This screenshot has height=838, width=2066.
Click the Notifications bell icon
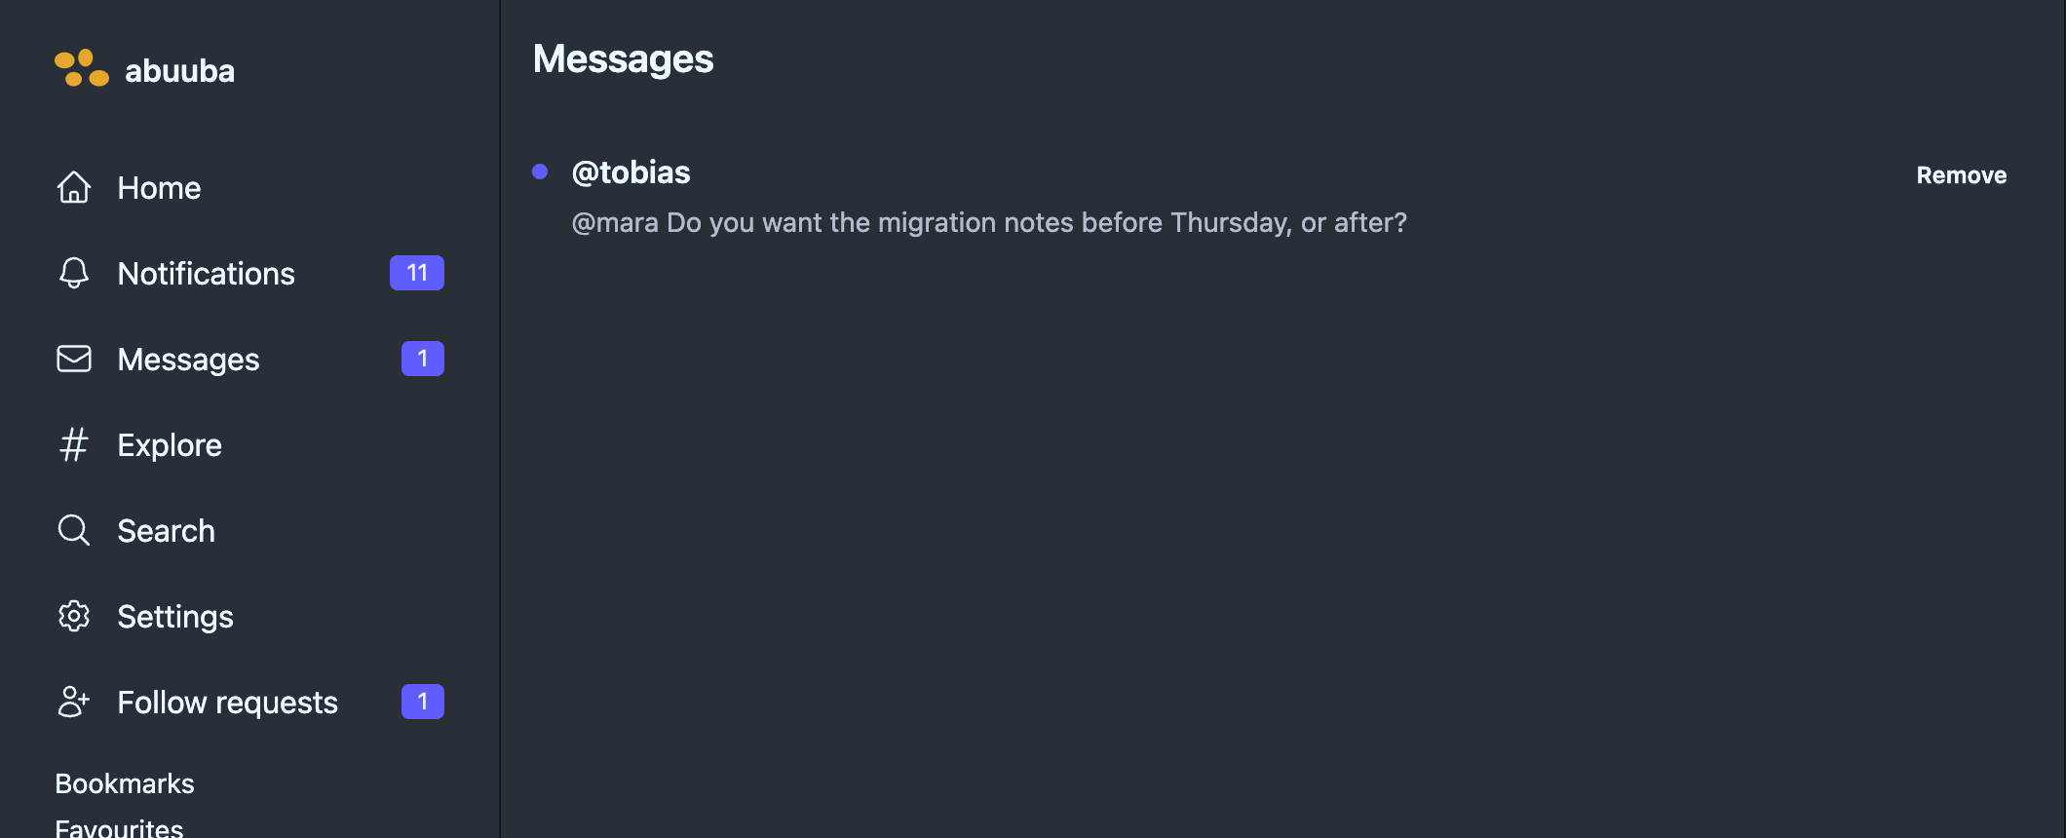[74, 273]
